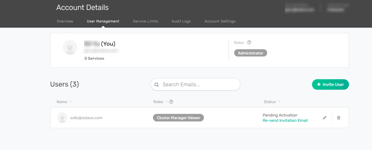The height and width of the screenshot is (150, 372).
Task: Select the User Management tab
Action: [x=103, y=21]
